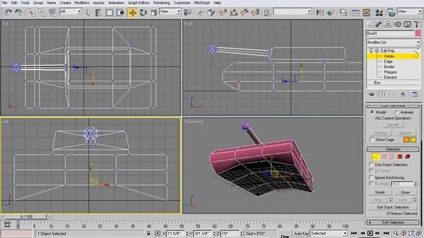Viewport: 424px width, 238px height.
Task: Click the Mirror tool icon
Action: 320,13
